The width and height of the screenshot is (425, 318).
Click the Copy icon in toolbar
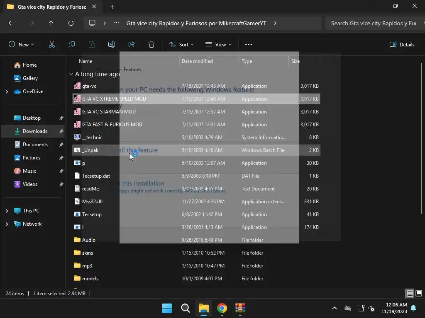(71, 45)
